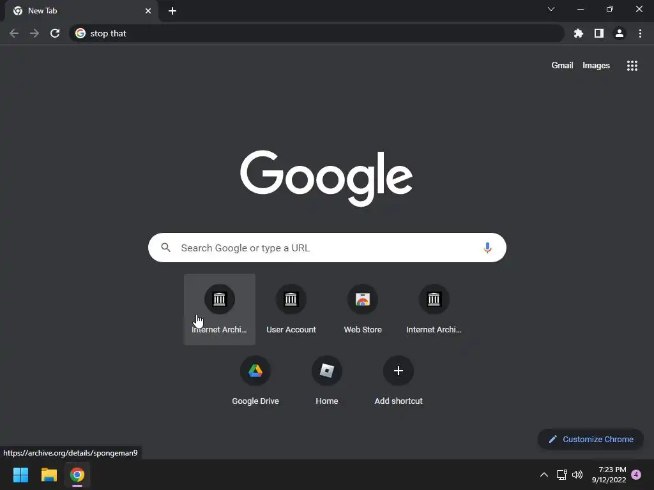This screenshot has height=490, width=654.
Task: Open the volume tray icon
Action: point(577,475)
